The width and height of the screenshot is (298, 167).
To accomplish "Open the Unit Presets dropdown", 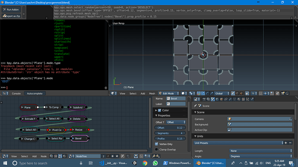I will tap(238, 143).
